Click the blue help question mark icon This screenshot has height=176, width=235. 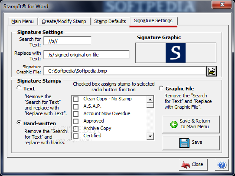[x=222, y=165]
